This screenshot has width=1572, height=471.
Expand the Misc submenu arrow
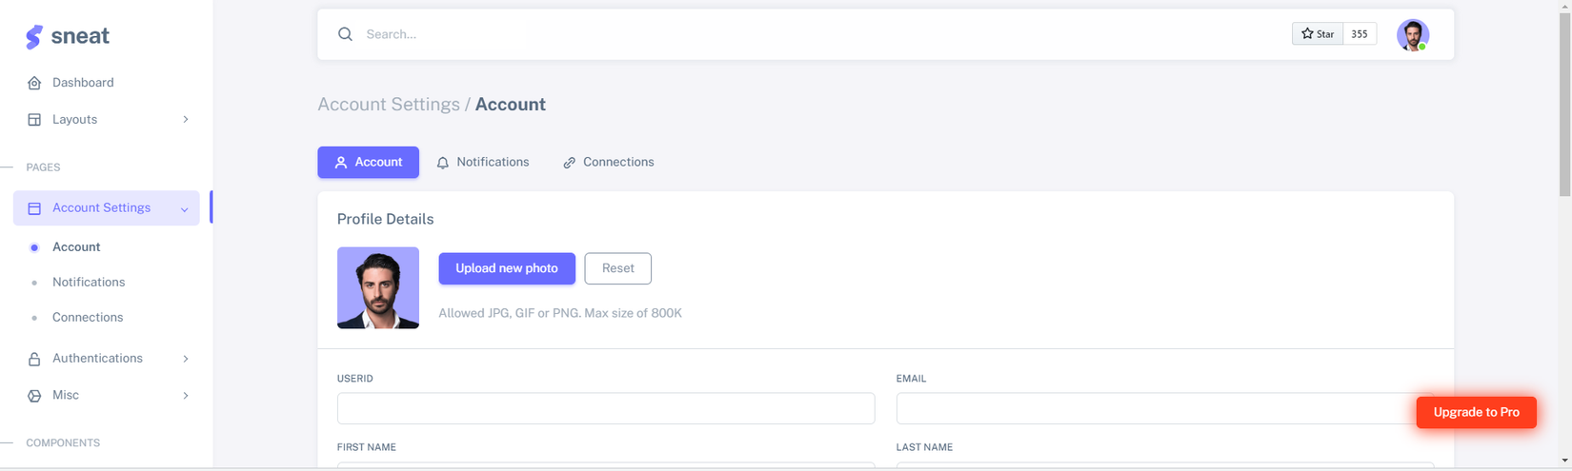click(x=186, y=396)
